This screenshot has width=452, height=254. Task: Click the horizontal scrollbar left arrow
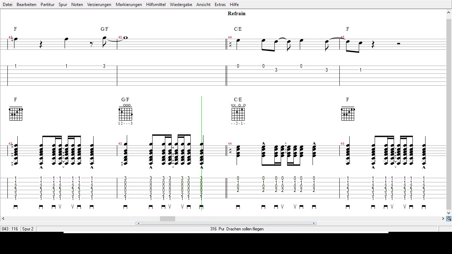pos(3,219)
